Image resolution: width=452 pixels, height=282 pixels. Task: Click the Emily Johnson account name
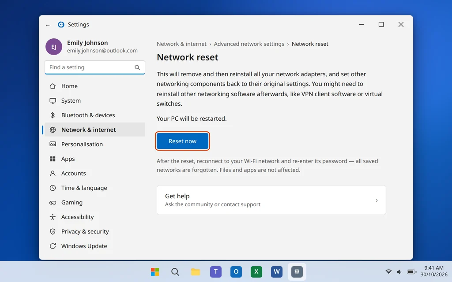click(x=87, y=43)
